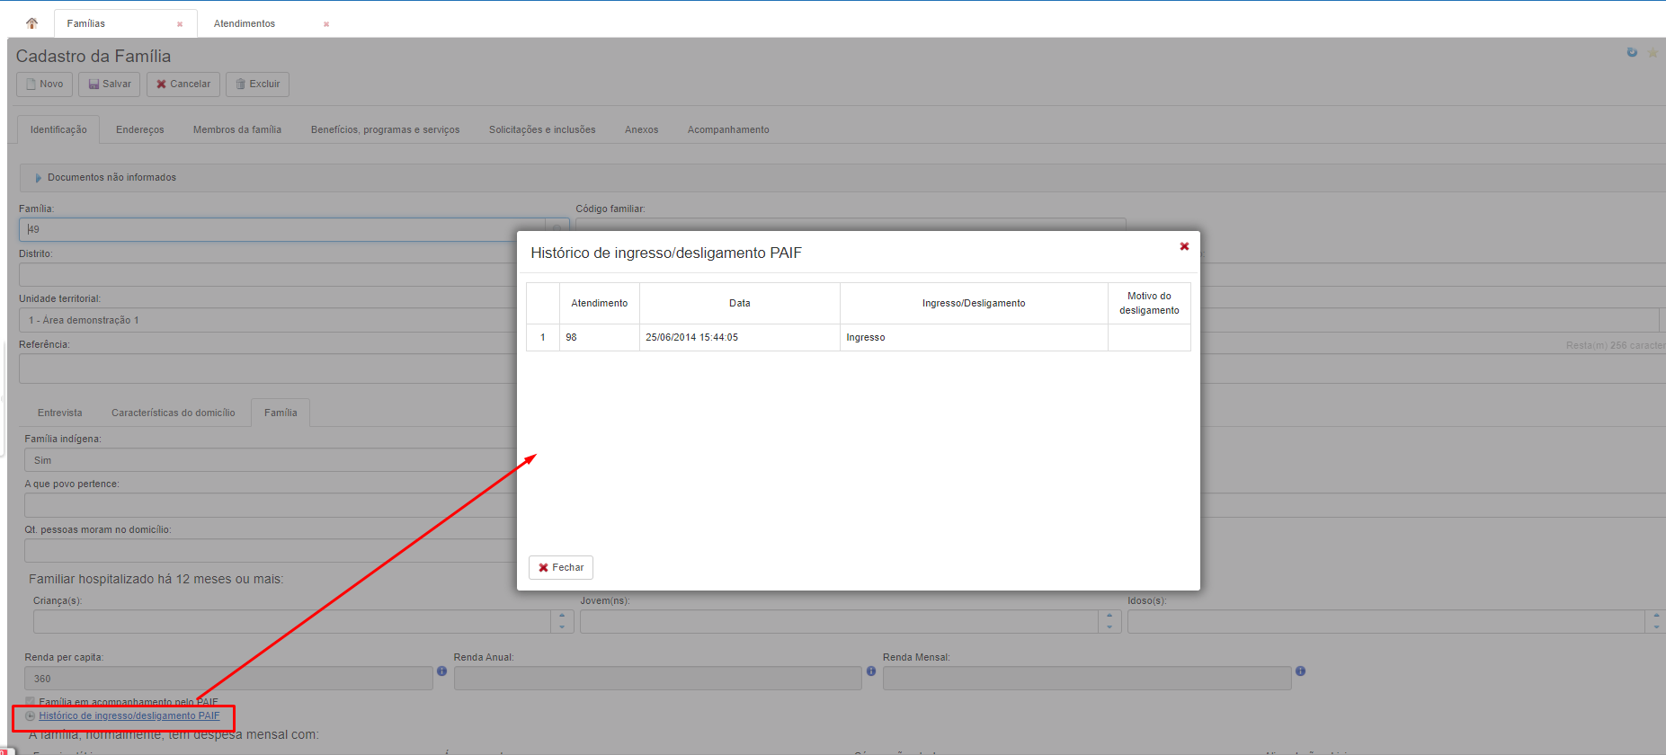
Task: Click the favorite star icon
Action: (1653, 53)
